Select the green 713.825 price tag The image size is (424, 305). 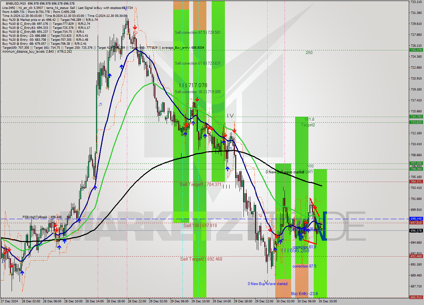point(416,122)
